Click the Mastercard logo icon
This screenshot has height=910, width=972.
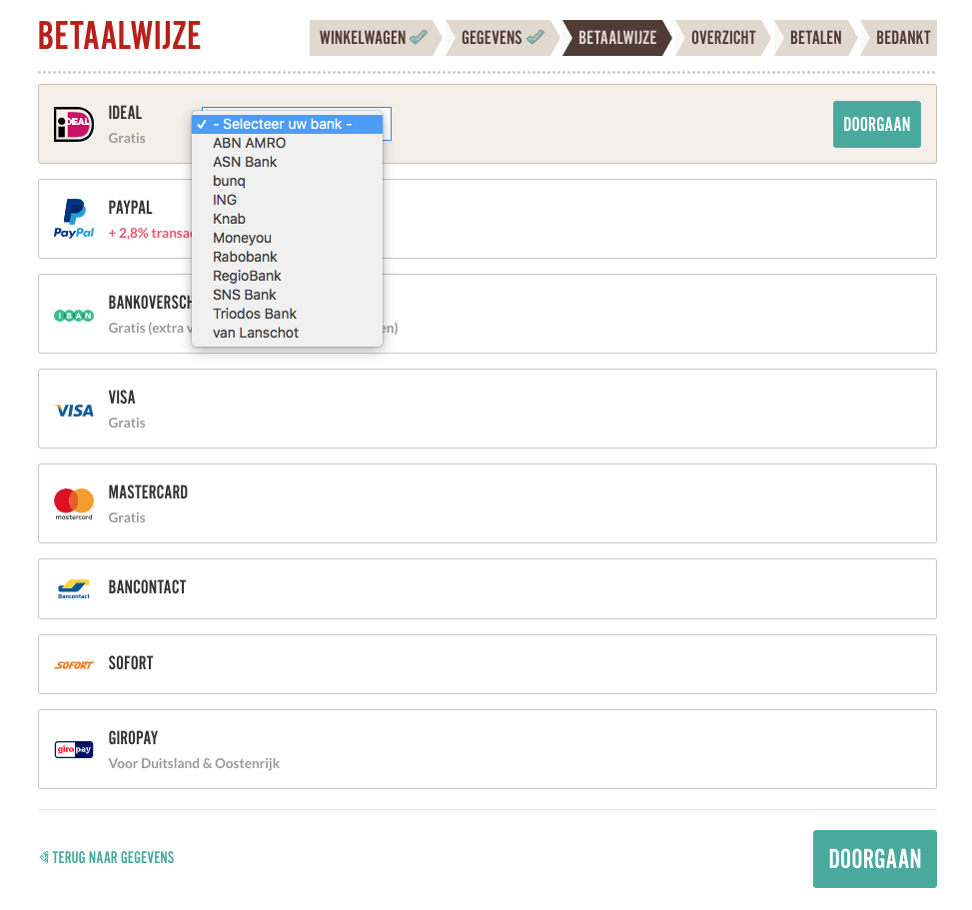click(74, 503)
